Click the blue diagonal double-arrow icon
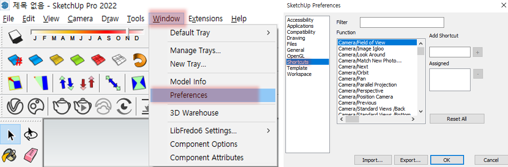 coord(113,83)
